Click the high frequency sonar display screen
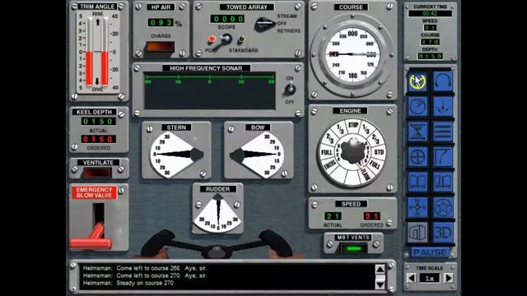This screenshot has width=527, height=296. click(x=210, y=90)
